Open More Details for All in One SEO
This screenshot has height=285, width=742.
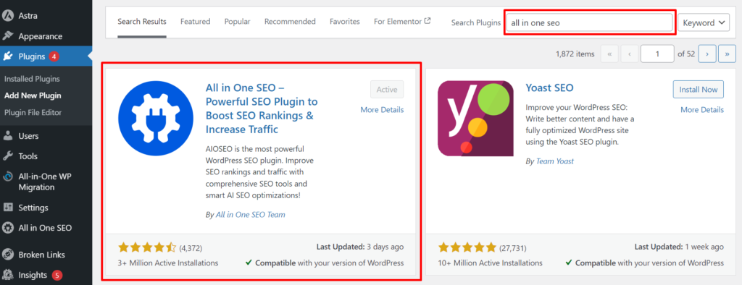coord(383,110)
